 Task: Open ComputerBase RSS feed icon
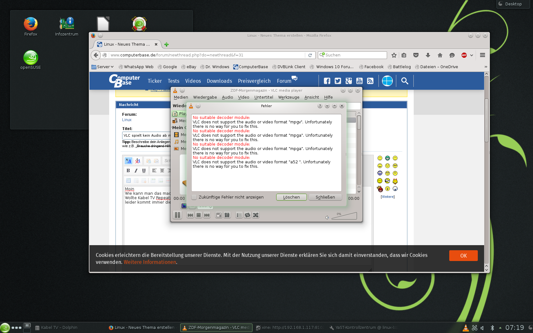[x=370, y=81]
